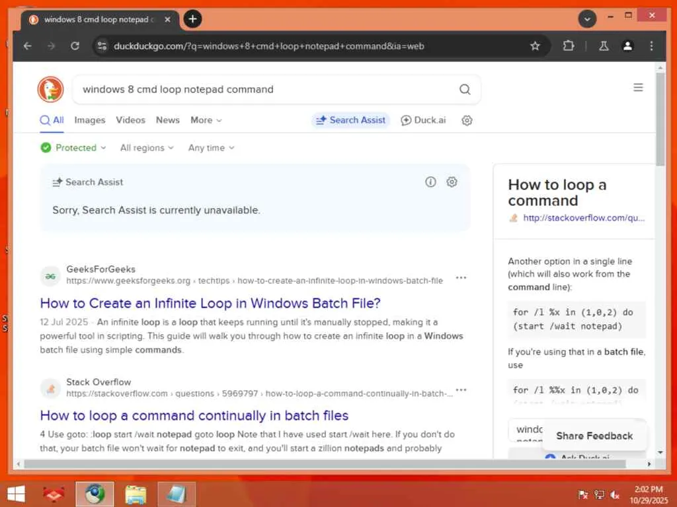Viewport: 677px width, 507px height.
Task: Click the 'How to loop a command' heading
Action: click(557, 192)
